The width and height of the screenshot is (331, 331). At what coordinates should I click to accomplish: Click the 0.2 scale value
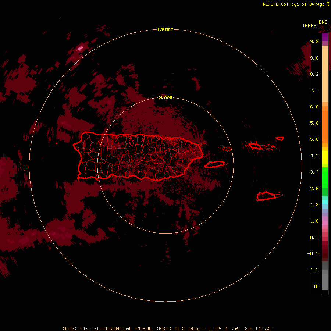coord(314,238)
